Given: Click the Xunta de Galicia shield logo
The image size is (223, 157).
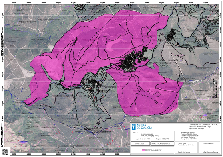Looking at the screenshot, I should coord(133,126).
